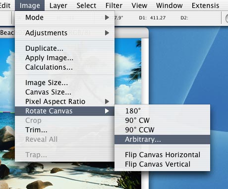Choose Arbitrary... rotation option
228x189 pixels.
click(x=162, y=139)
